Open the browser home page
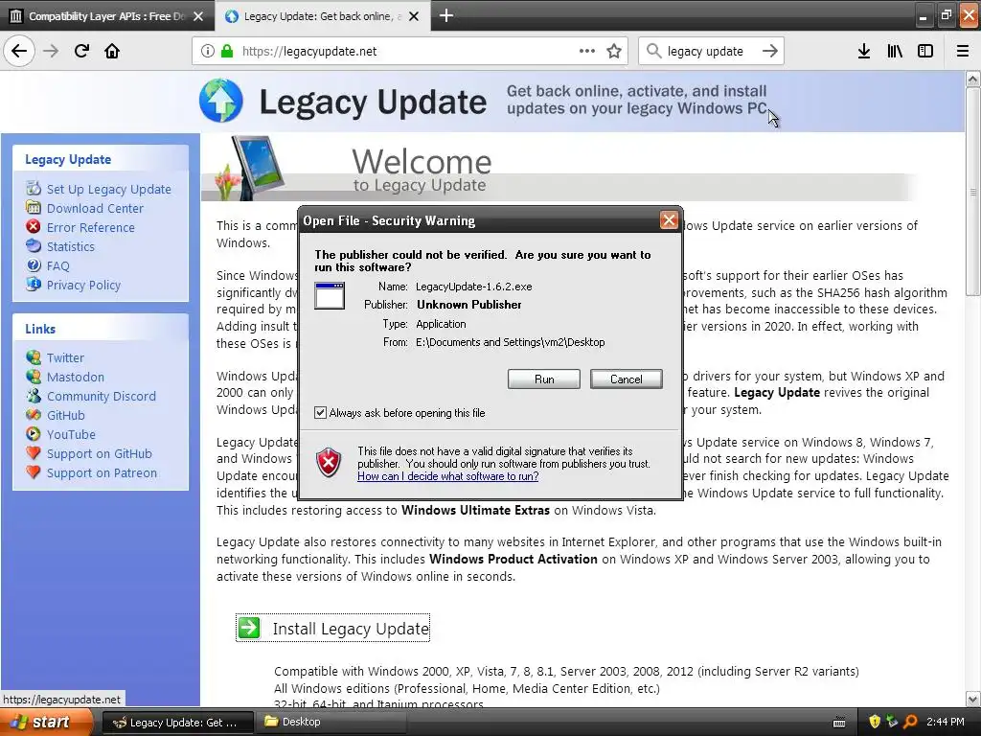Image resolution: width=981 pixels, height=736 pixels. point(112,51)
